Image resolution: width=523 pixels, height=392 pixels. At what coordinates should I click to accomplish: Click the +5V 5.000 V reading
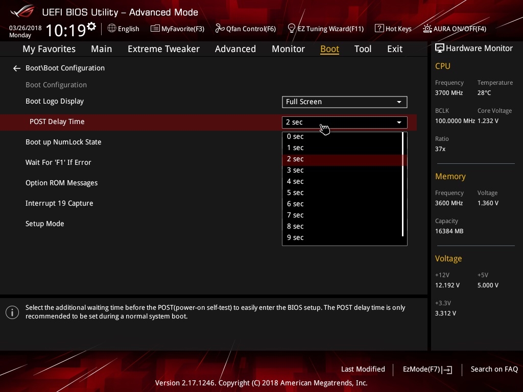(488, 285)
